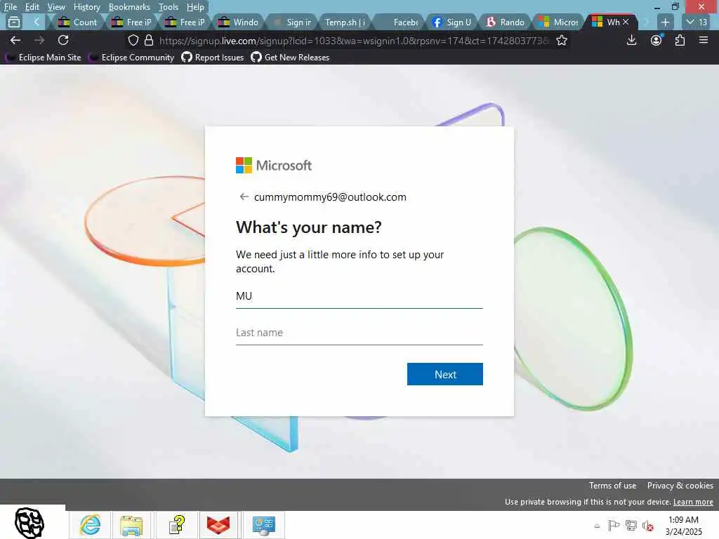Switch to the Facebook tab

399,22
